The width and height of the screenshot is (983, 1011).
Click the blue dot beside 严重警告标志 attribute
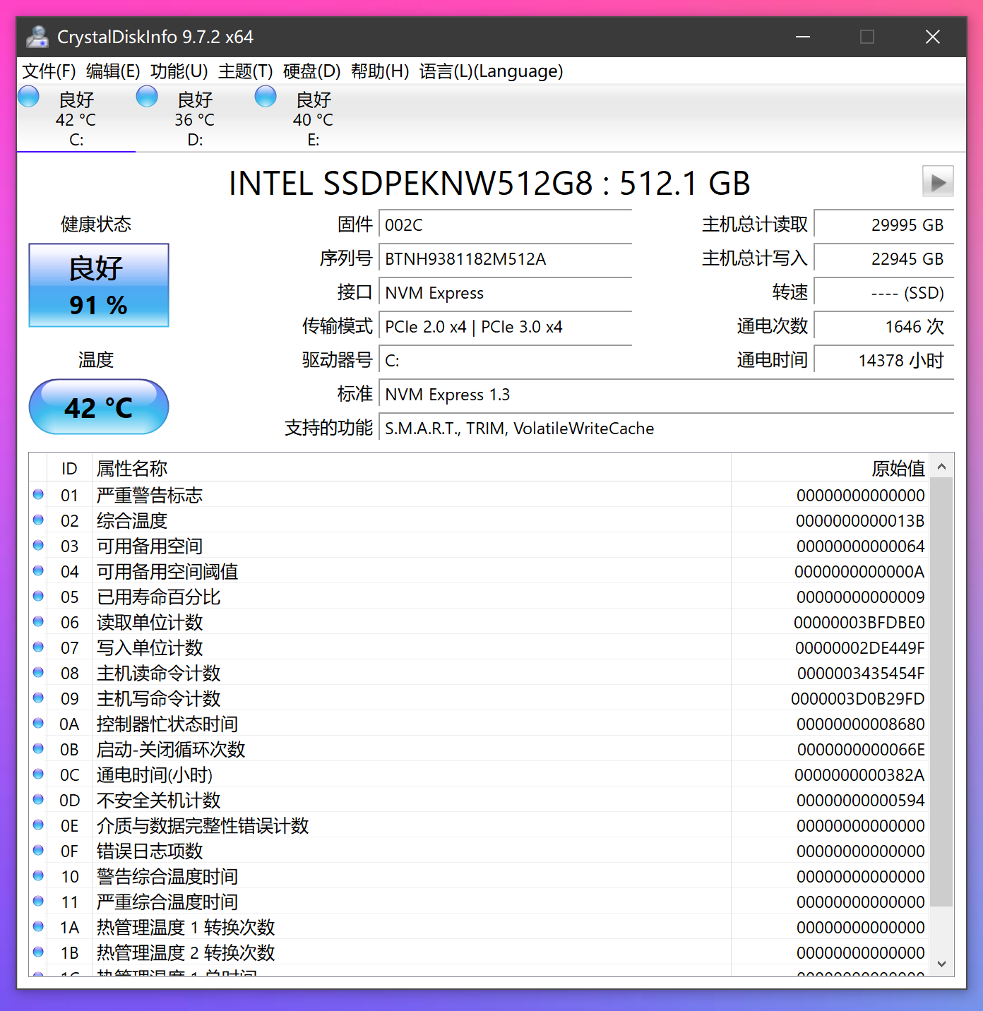tap(37, 494)
